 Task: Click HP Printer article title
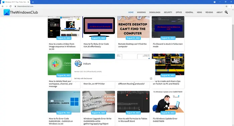click(94, 84)
